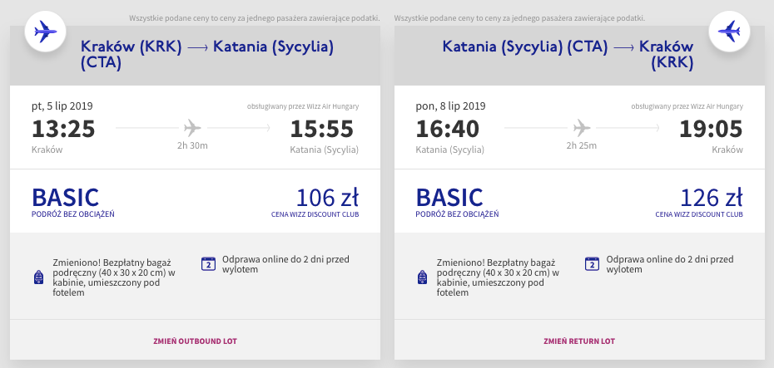Click the 19:05 arrival time in Kraków
Image resolution: width=774 pixels, height=368 pixels.
tap(711, 129)
